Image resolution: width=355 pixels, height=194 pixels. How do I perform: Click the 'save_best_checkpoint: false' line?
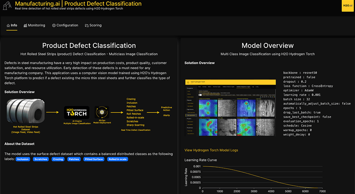[307, 117]
